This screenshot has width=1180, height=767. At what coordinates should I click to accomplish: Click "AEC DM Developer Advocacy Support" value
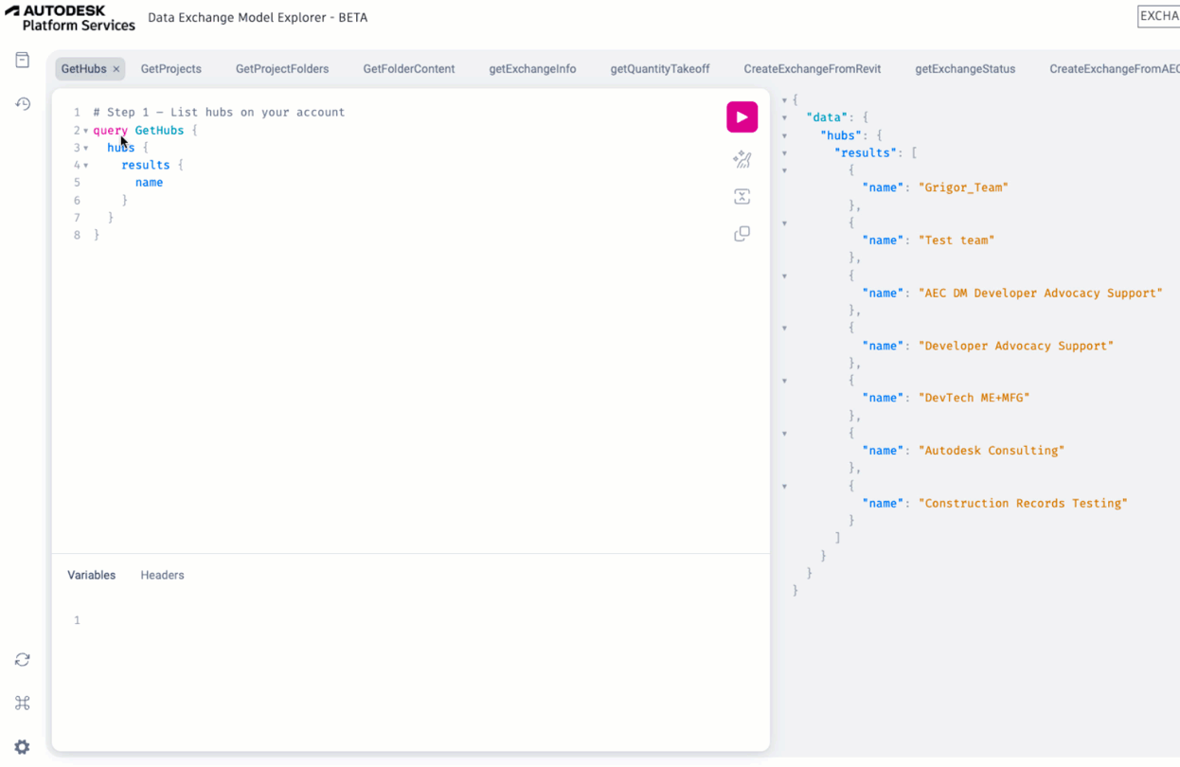[x=1040, y=294]
